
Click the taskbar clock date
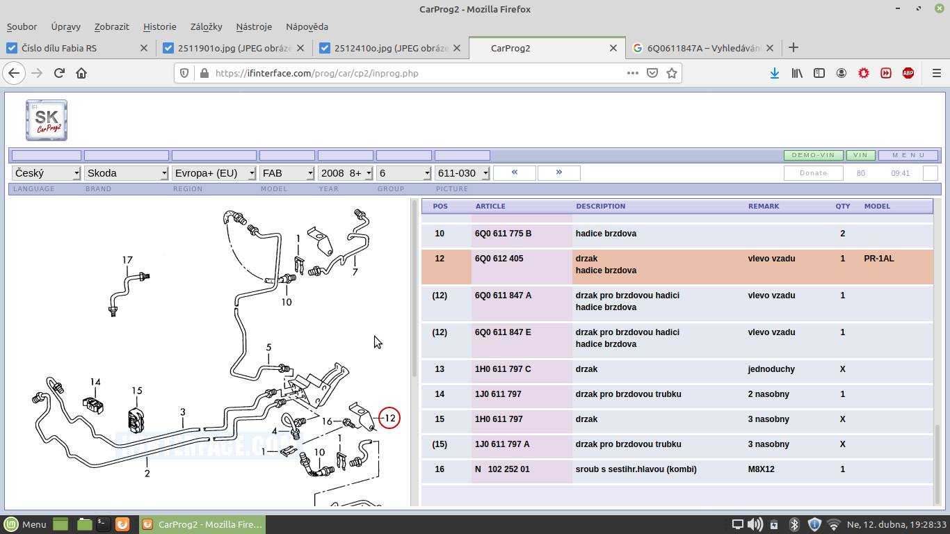coord(897,524)
